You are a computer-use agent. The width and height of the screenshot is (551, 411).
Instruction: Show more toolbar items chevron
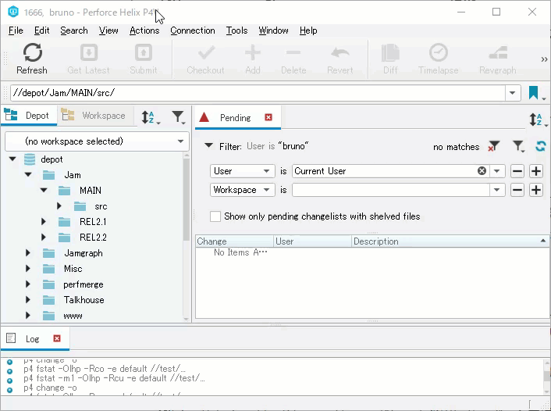[544, 59]
